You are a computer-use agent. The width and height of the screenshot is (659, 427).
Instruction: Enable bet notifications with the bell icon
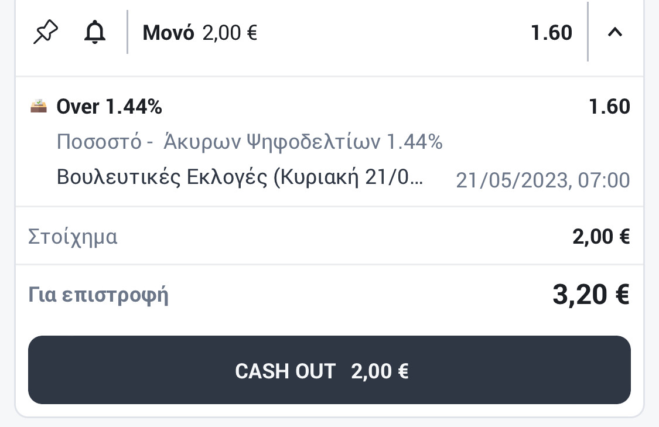click(x=95, y=32)
